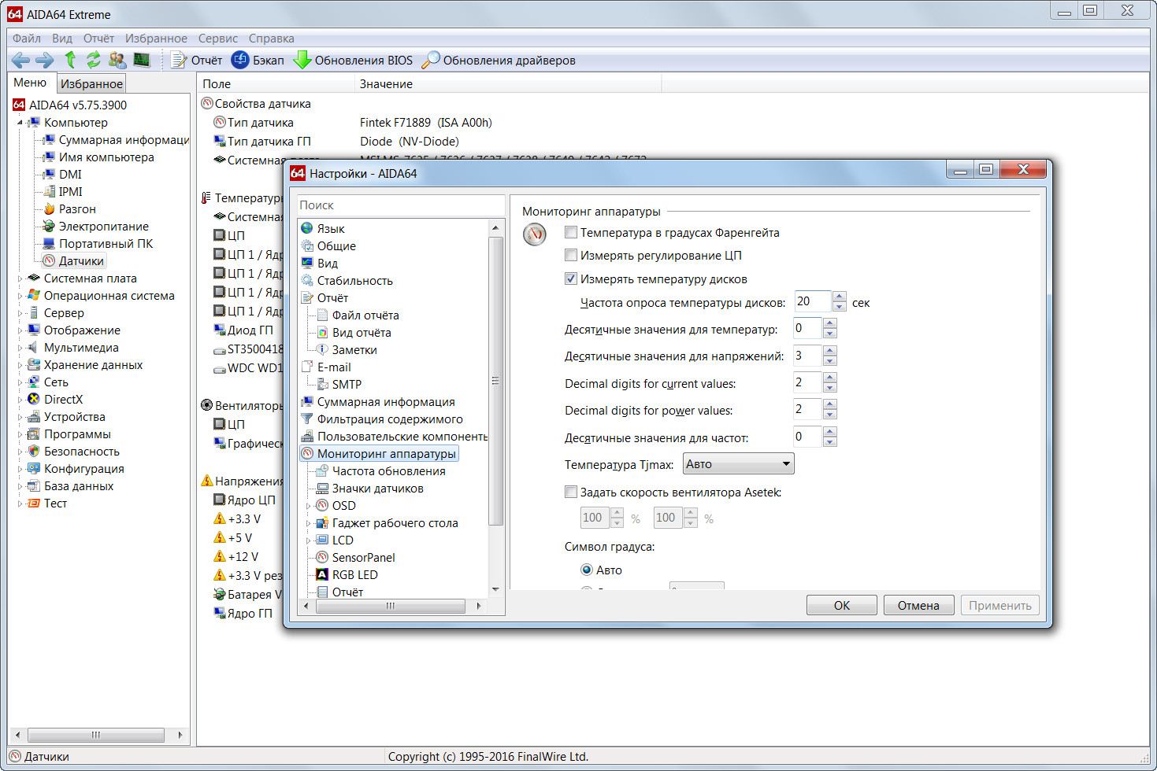Open the Температура Tjmax dropdown

pos(738,463)
